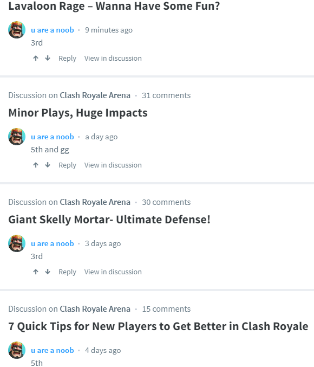Reply to the '5th and gg' comment

(67, 165)
